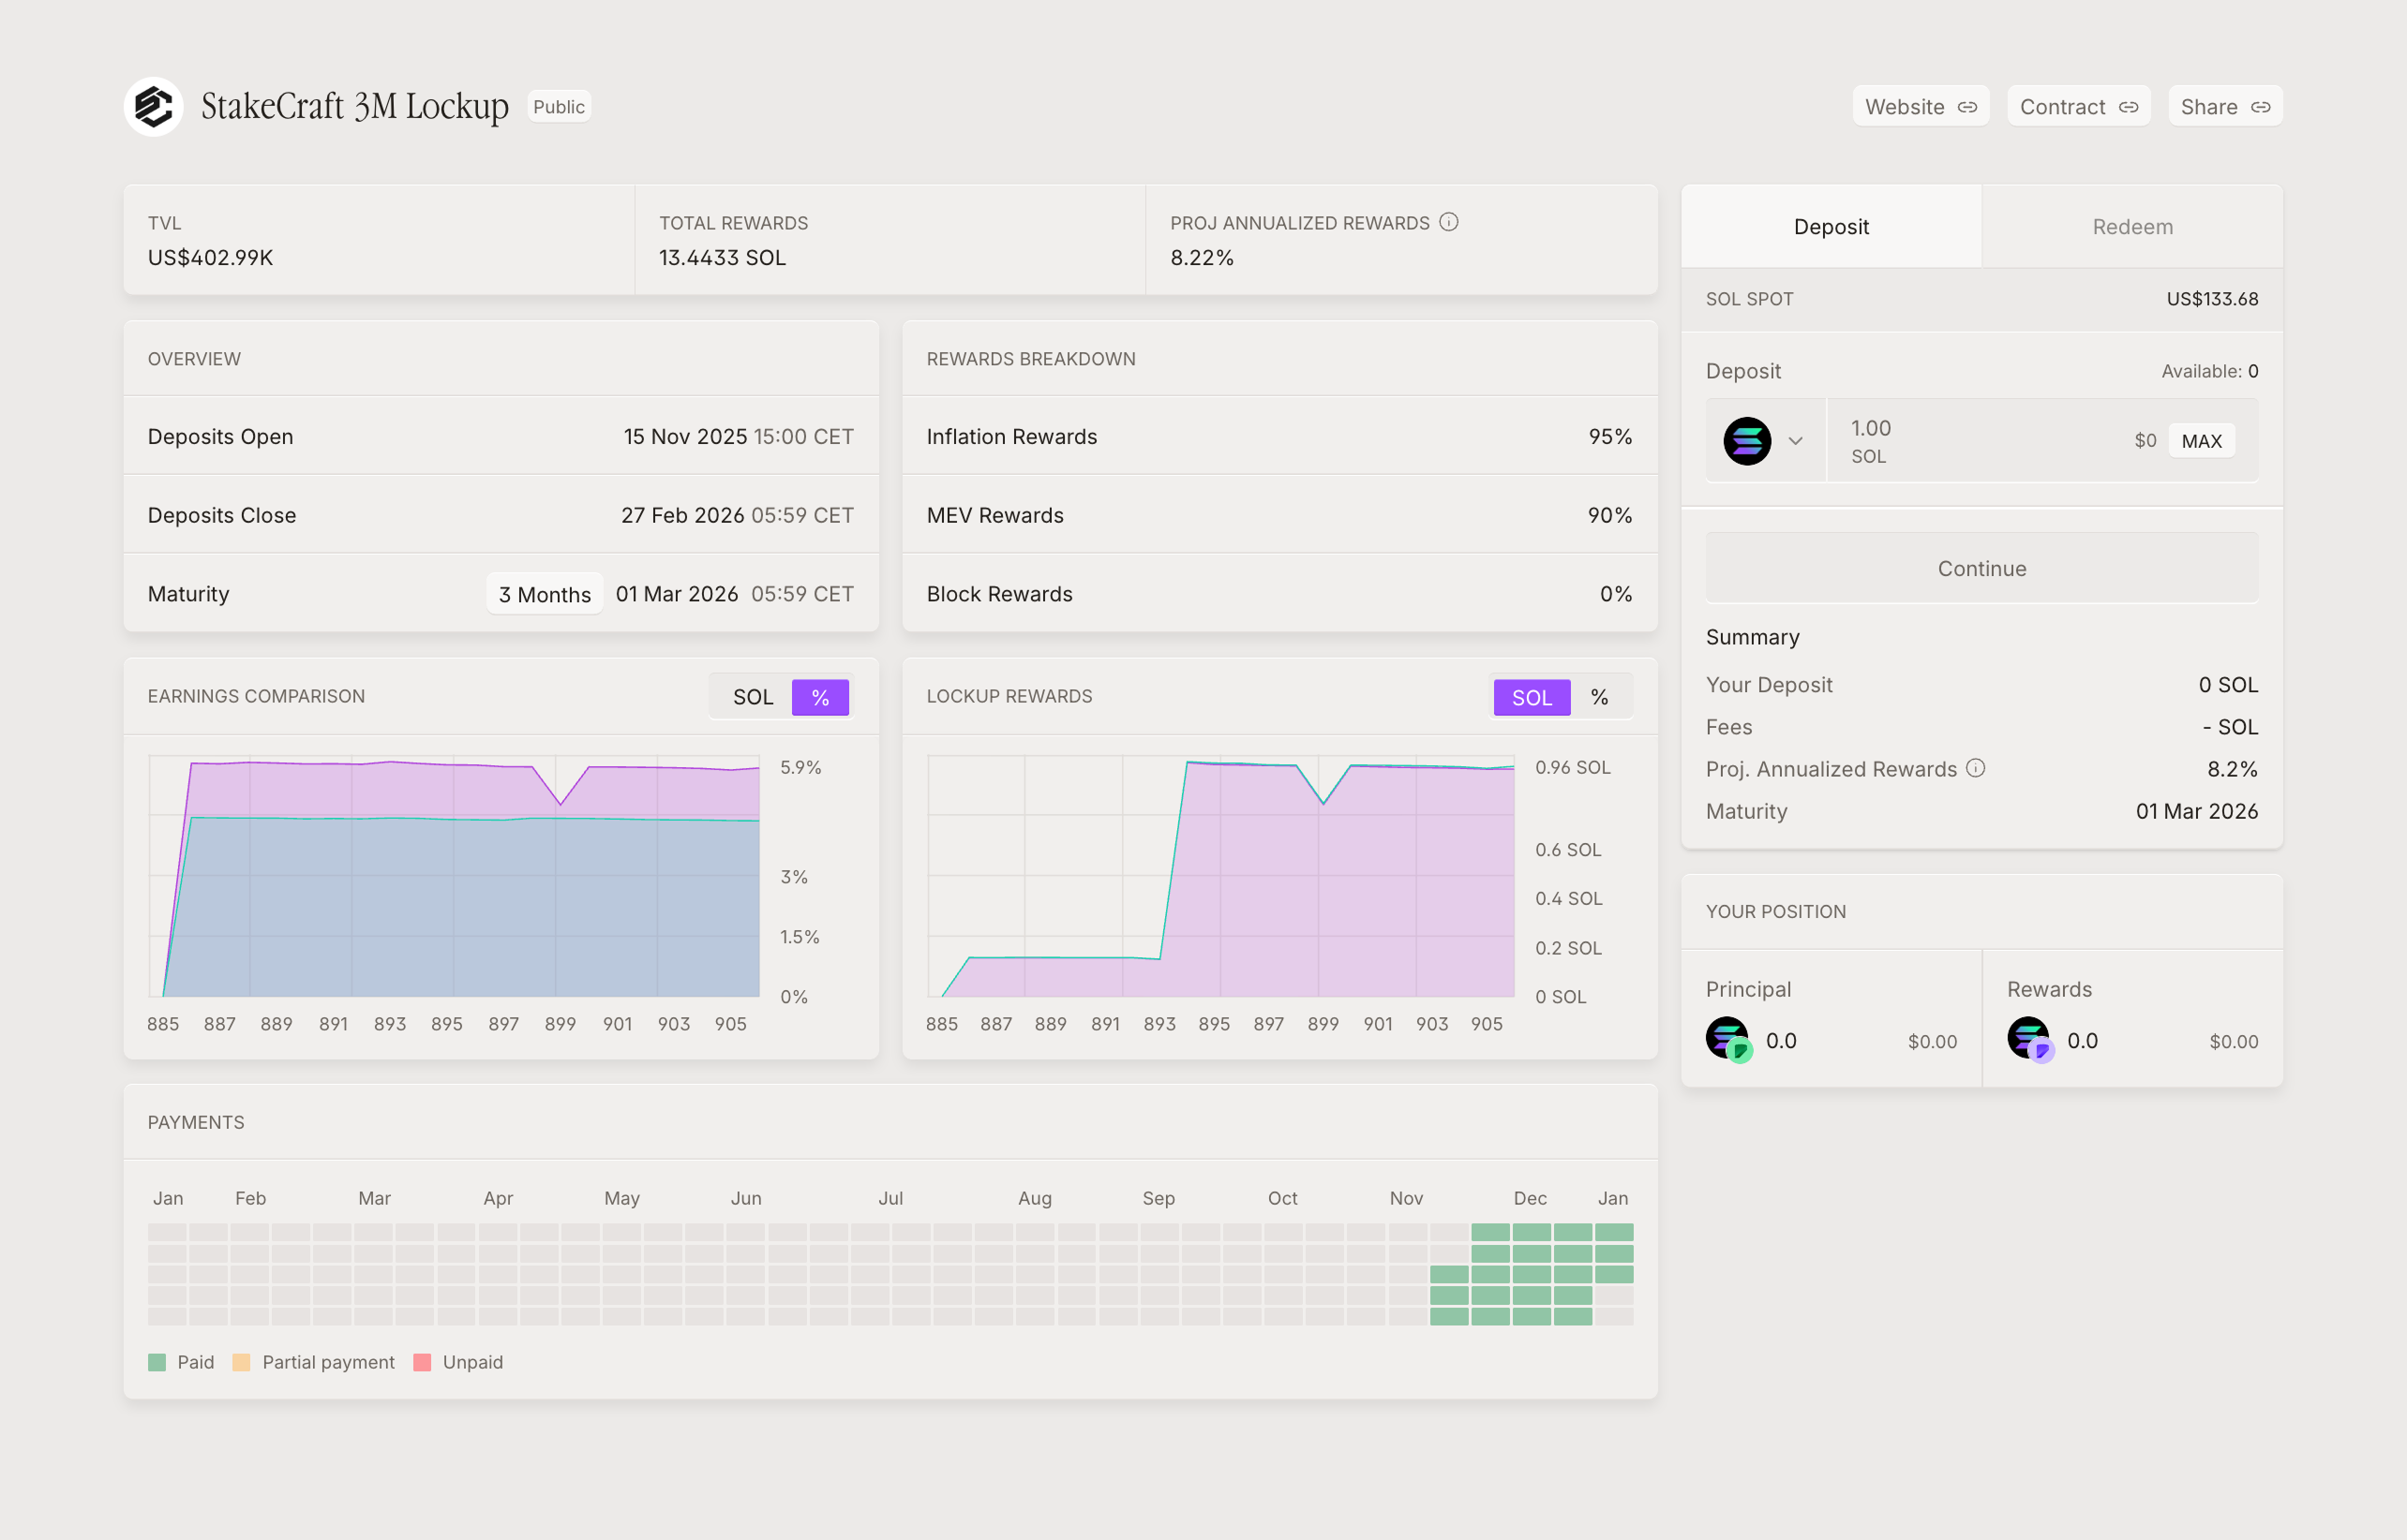The width and height of the screenshot is (2407, 1540).
Task: Click the Rewards token icon in Your Position
Action: tap(2030, 1040)
